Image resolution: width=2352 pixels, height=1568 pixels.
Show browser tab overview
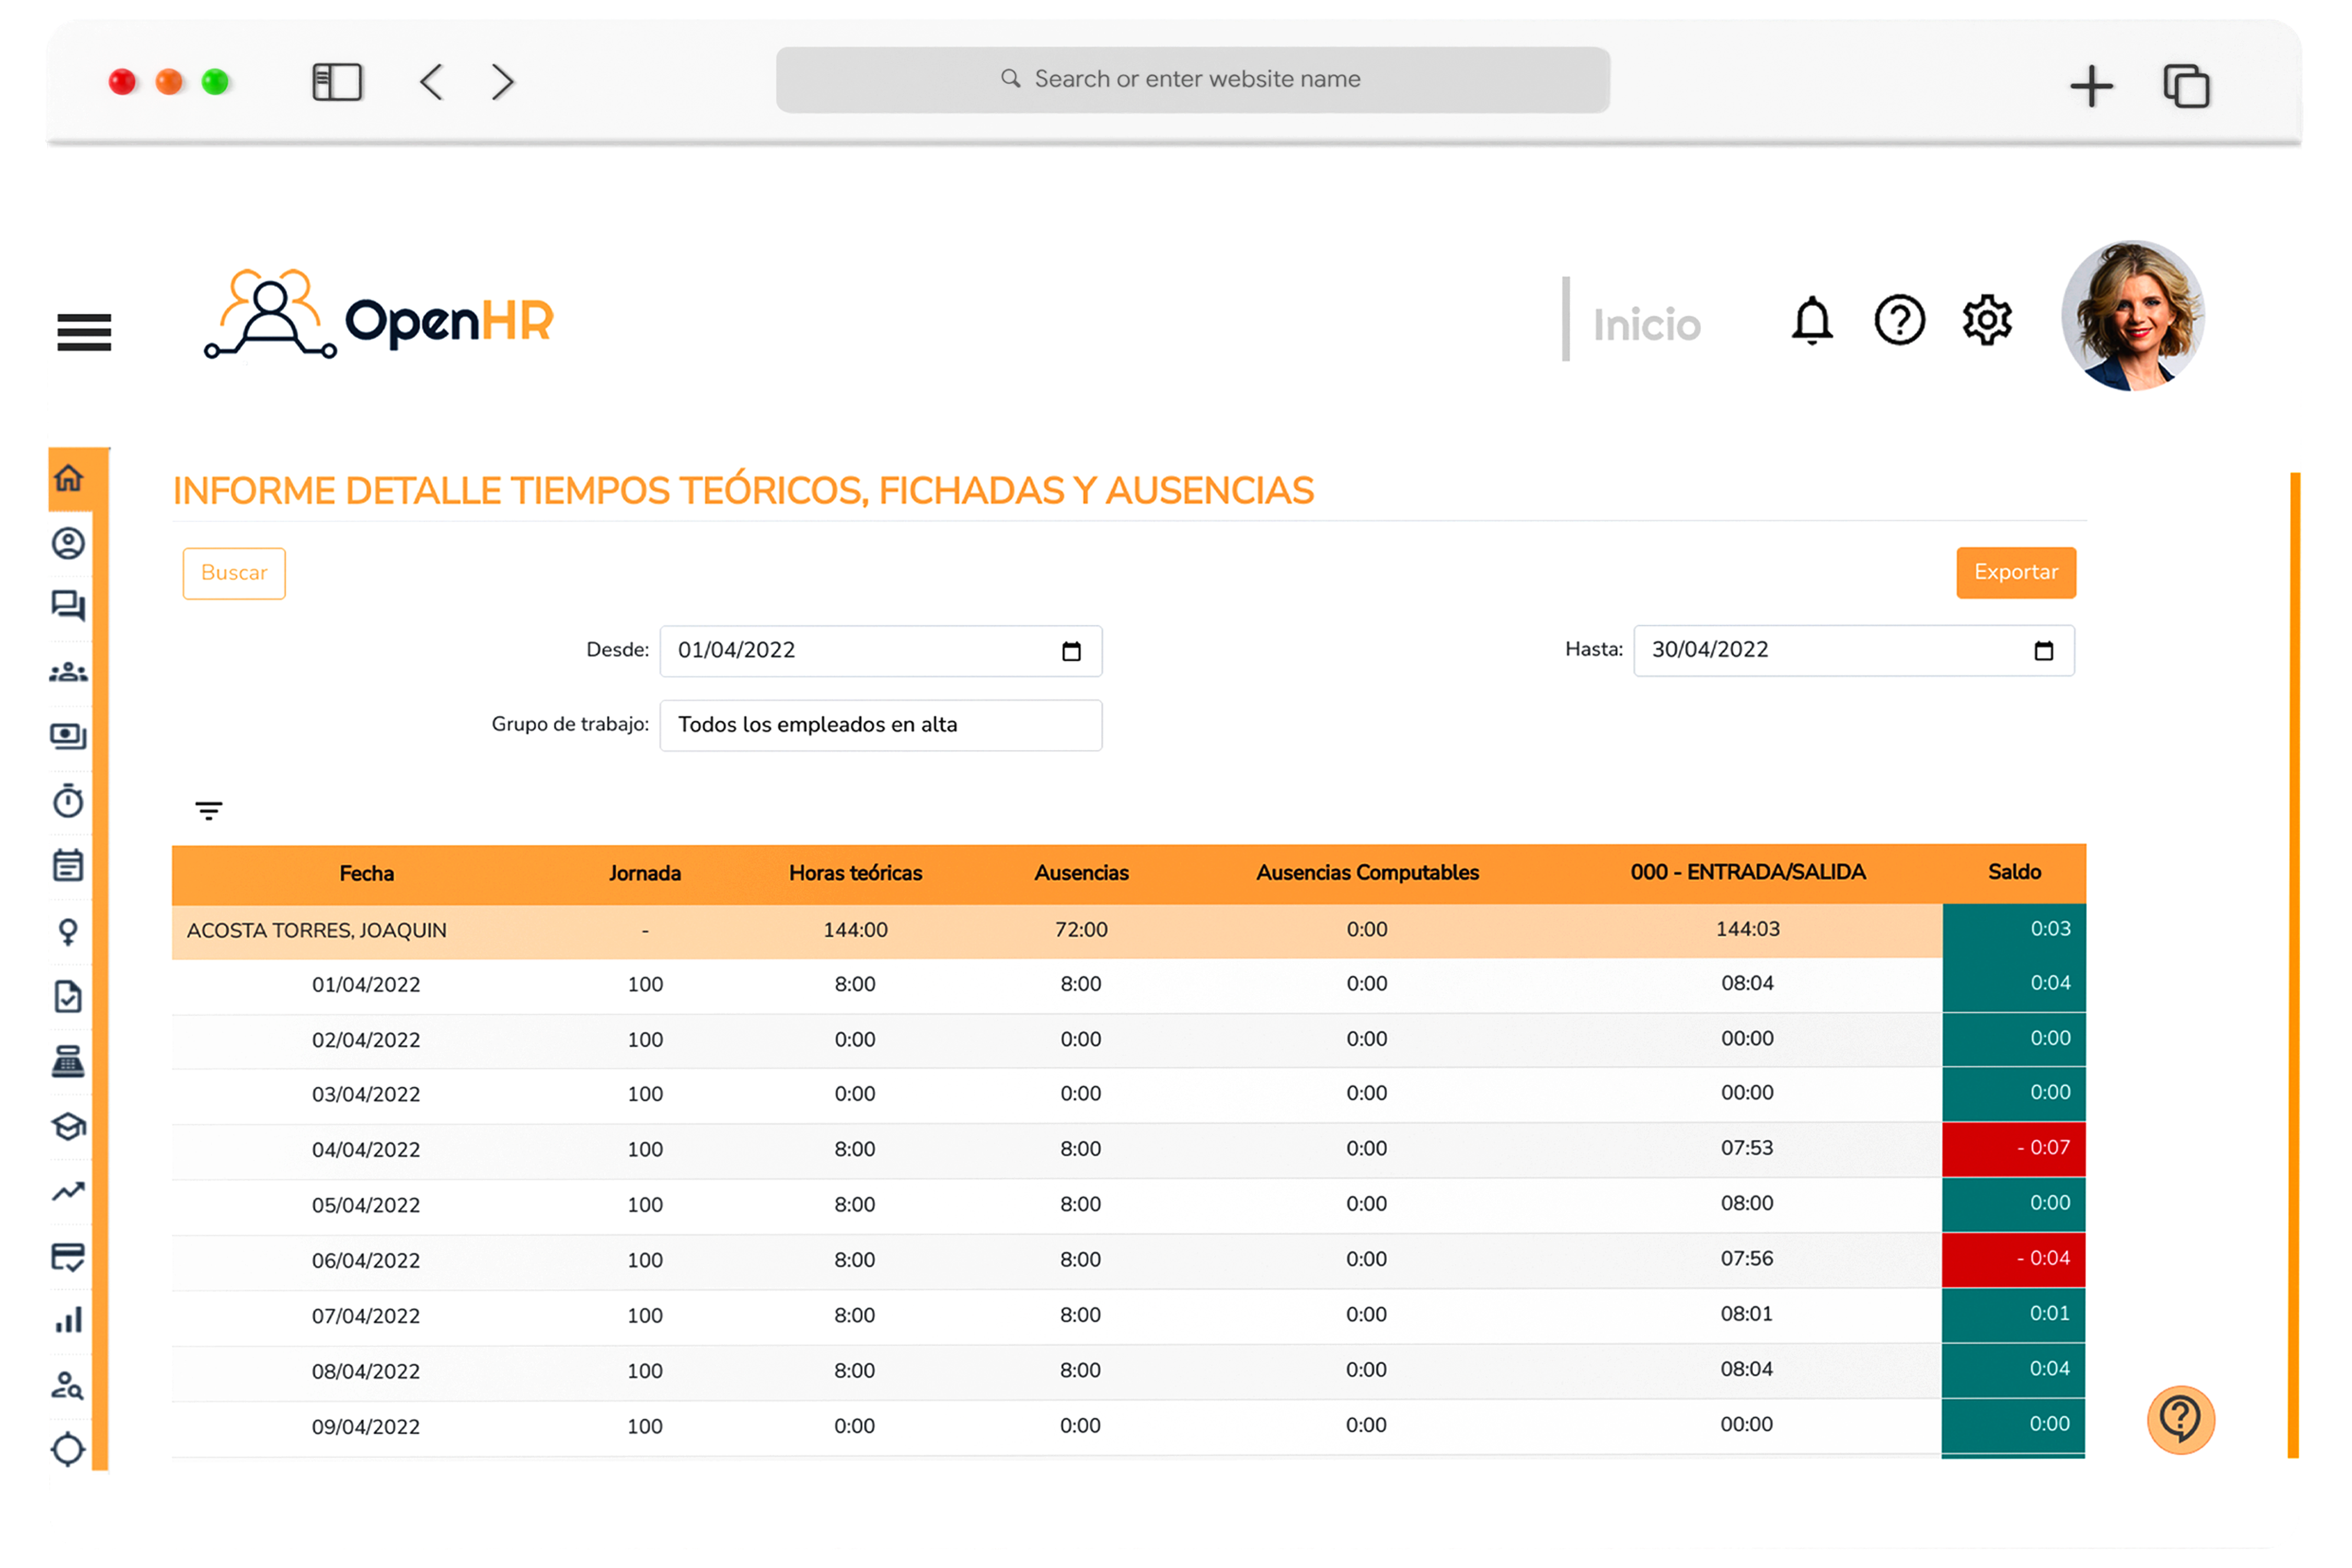click(2186, 86)
